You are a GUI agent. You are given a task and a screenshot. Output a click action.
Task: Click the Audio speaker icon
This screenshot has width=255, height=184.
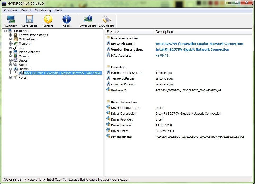coord(15,65)
